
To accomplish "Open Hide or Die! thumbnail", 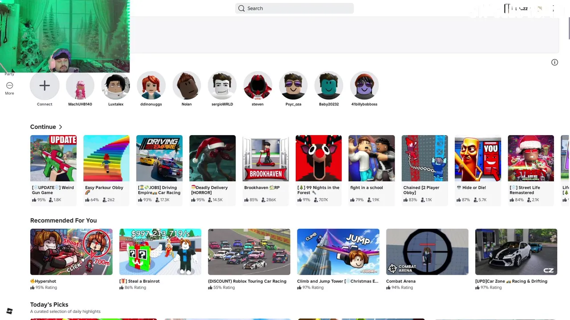I will (478, 158).
